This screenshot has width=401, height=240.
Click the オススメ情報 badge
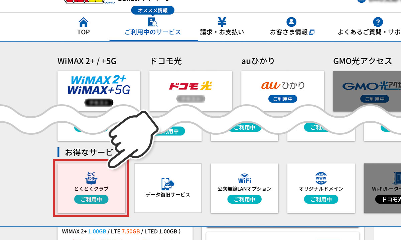coord(152,10)
